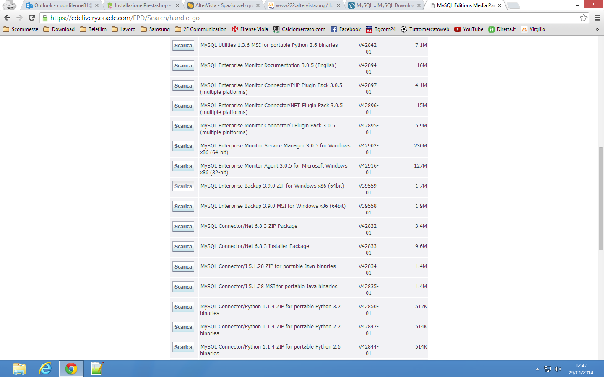Switch to the www222.altervista.org tab
604x377 pixels.
(303, 5)
